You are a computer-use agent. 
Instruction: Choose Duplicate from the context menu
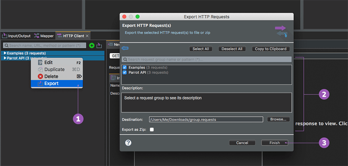[x=57, y=69]
